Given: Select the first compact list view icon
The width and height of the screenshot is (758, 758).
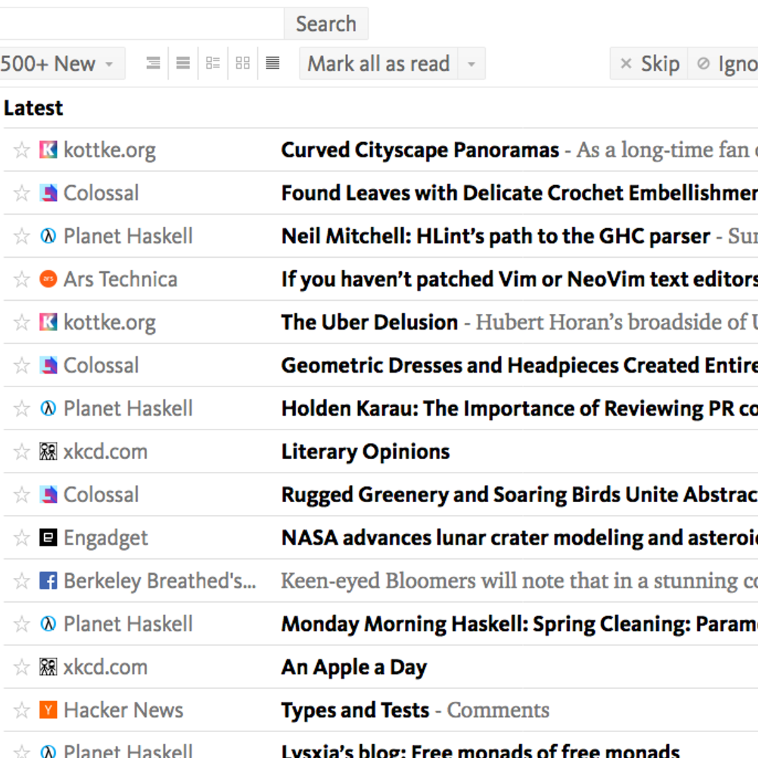Looking at the screenshot, I should 153,63.
